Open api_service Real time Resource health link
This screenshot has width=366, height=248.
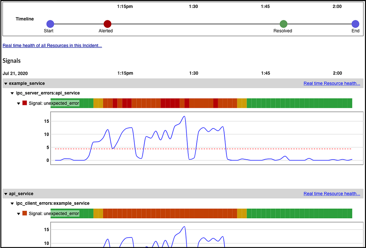(x=332, y=194)
